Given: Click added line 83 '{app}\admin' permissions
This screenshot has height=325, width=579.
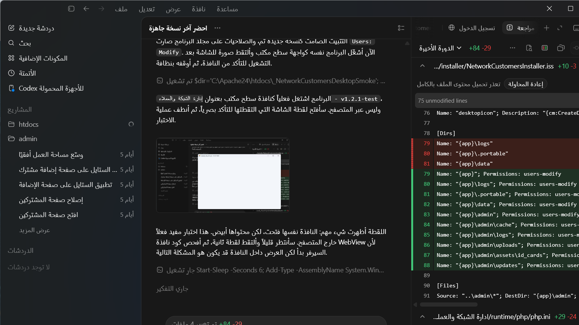Looking at the screenshot, I should tap(495, 214).
